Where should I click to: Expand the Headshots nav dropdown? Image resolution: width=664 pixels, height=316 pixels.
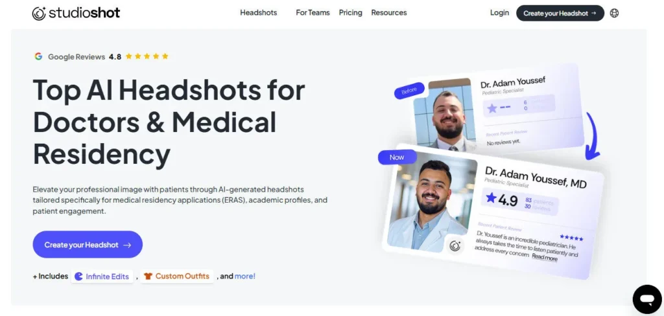(x=258, y=13)
